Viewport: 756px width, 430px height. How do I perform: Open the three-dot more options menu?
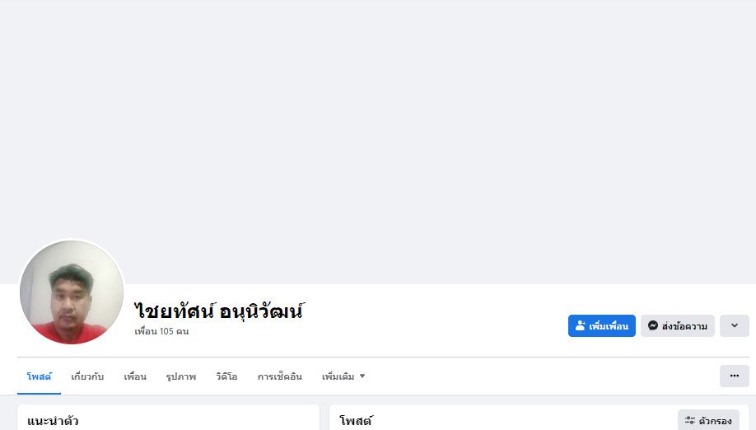pyautogui.click(x=734, y=376)
